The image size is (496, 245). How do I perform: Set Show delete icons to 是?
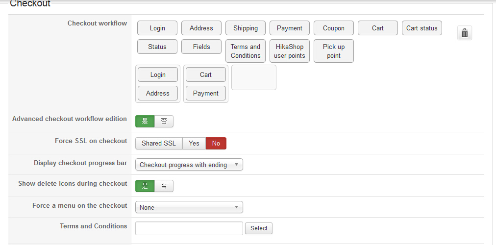tap(145, 186)
